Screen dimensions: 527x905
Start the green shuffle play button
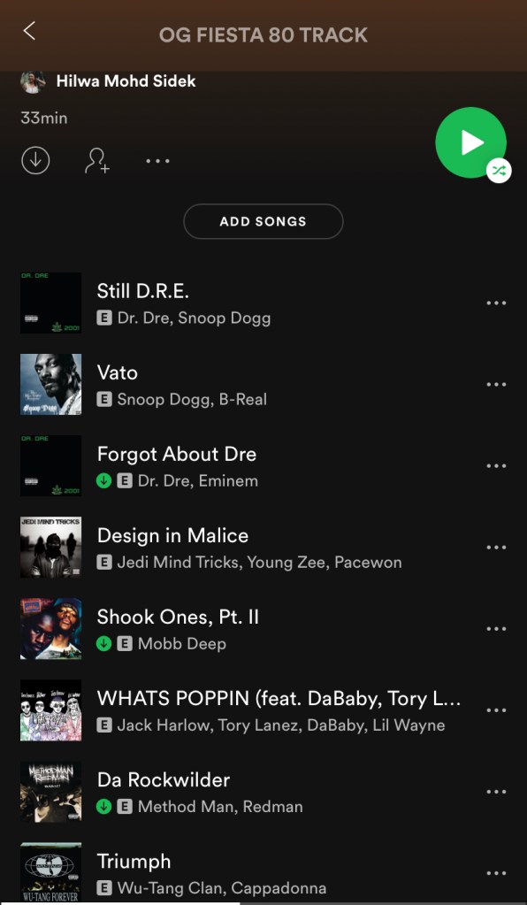470,142
